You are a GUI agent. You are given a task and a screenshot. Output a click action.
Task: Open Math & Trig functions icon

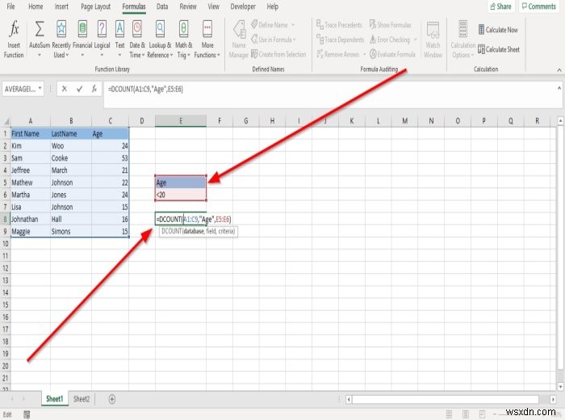pyautogui.click(x=184, y=29)
